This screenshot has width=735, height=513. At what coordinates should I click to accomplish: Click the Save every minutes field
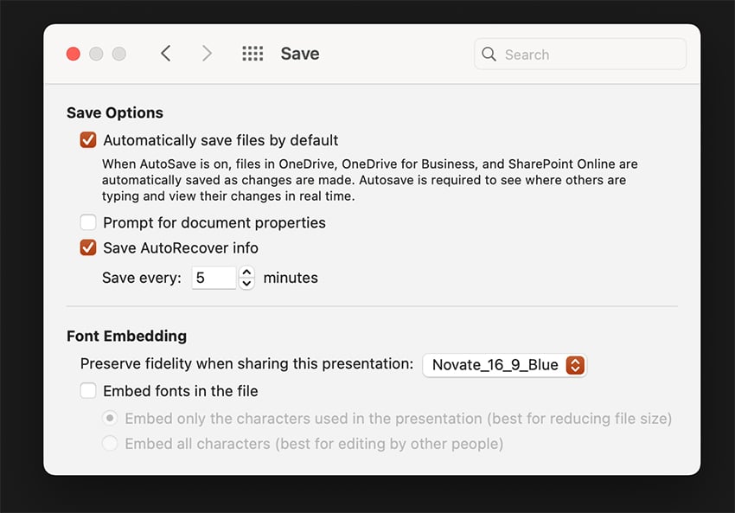click(x=213, y=278)
